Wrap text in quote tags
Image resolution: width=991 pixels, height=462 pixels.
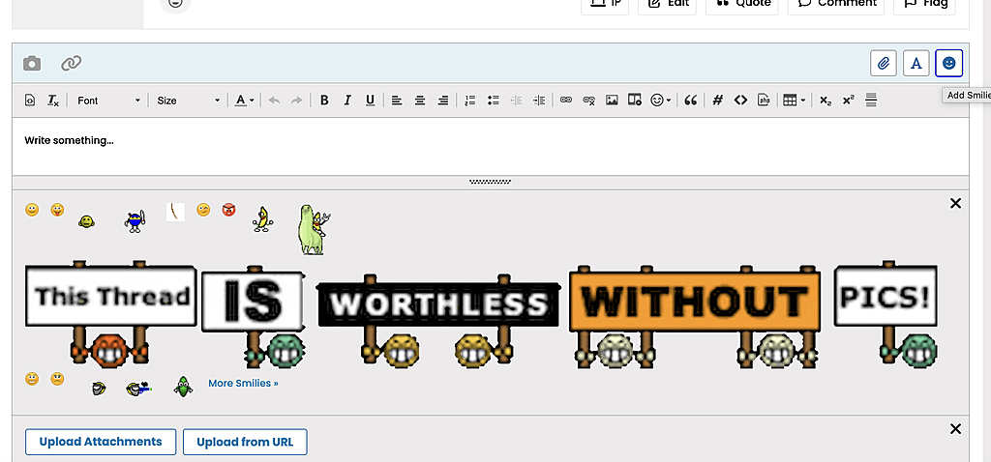click(691, 101)
